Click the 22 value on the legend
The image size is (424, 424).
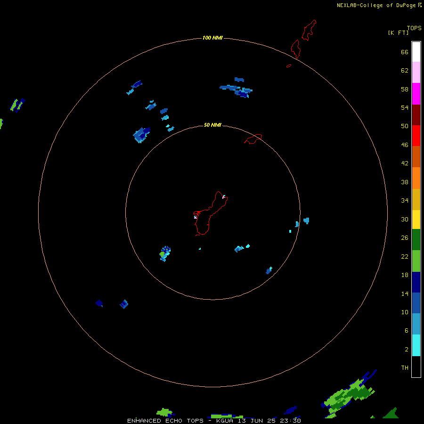point(405,256)
